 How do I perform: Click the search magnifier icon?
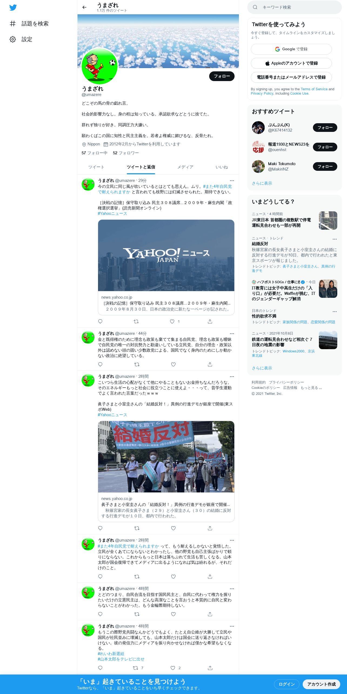coord(255,7)
